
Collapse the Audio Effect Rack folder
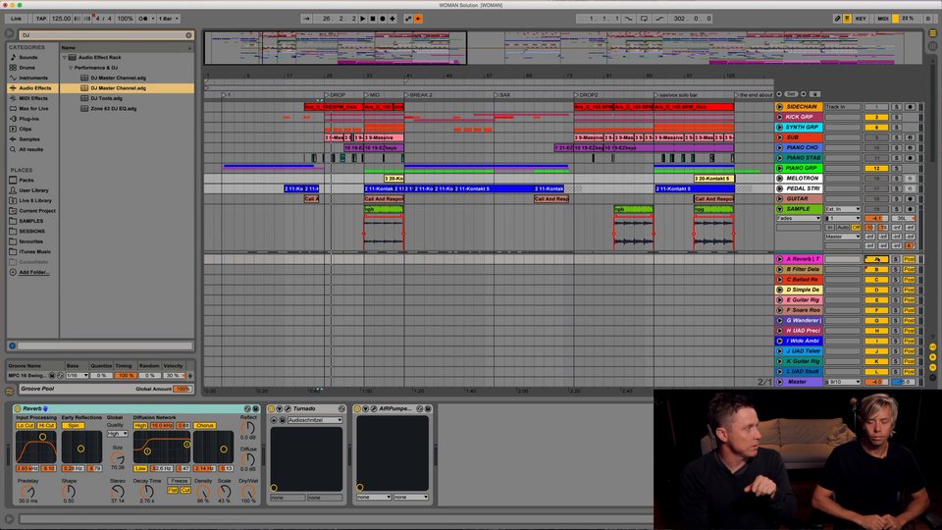pos(65,58)
